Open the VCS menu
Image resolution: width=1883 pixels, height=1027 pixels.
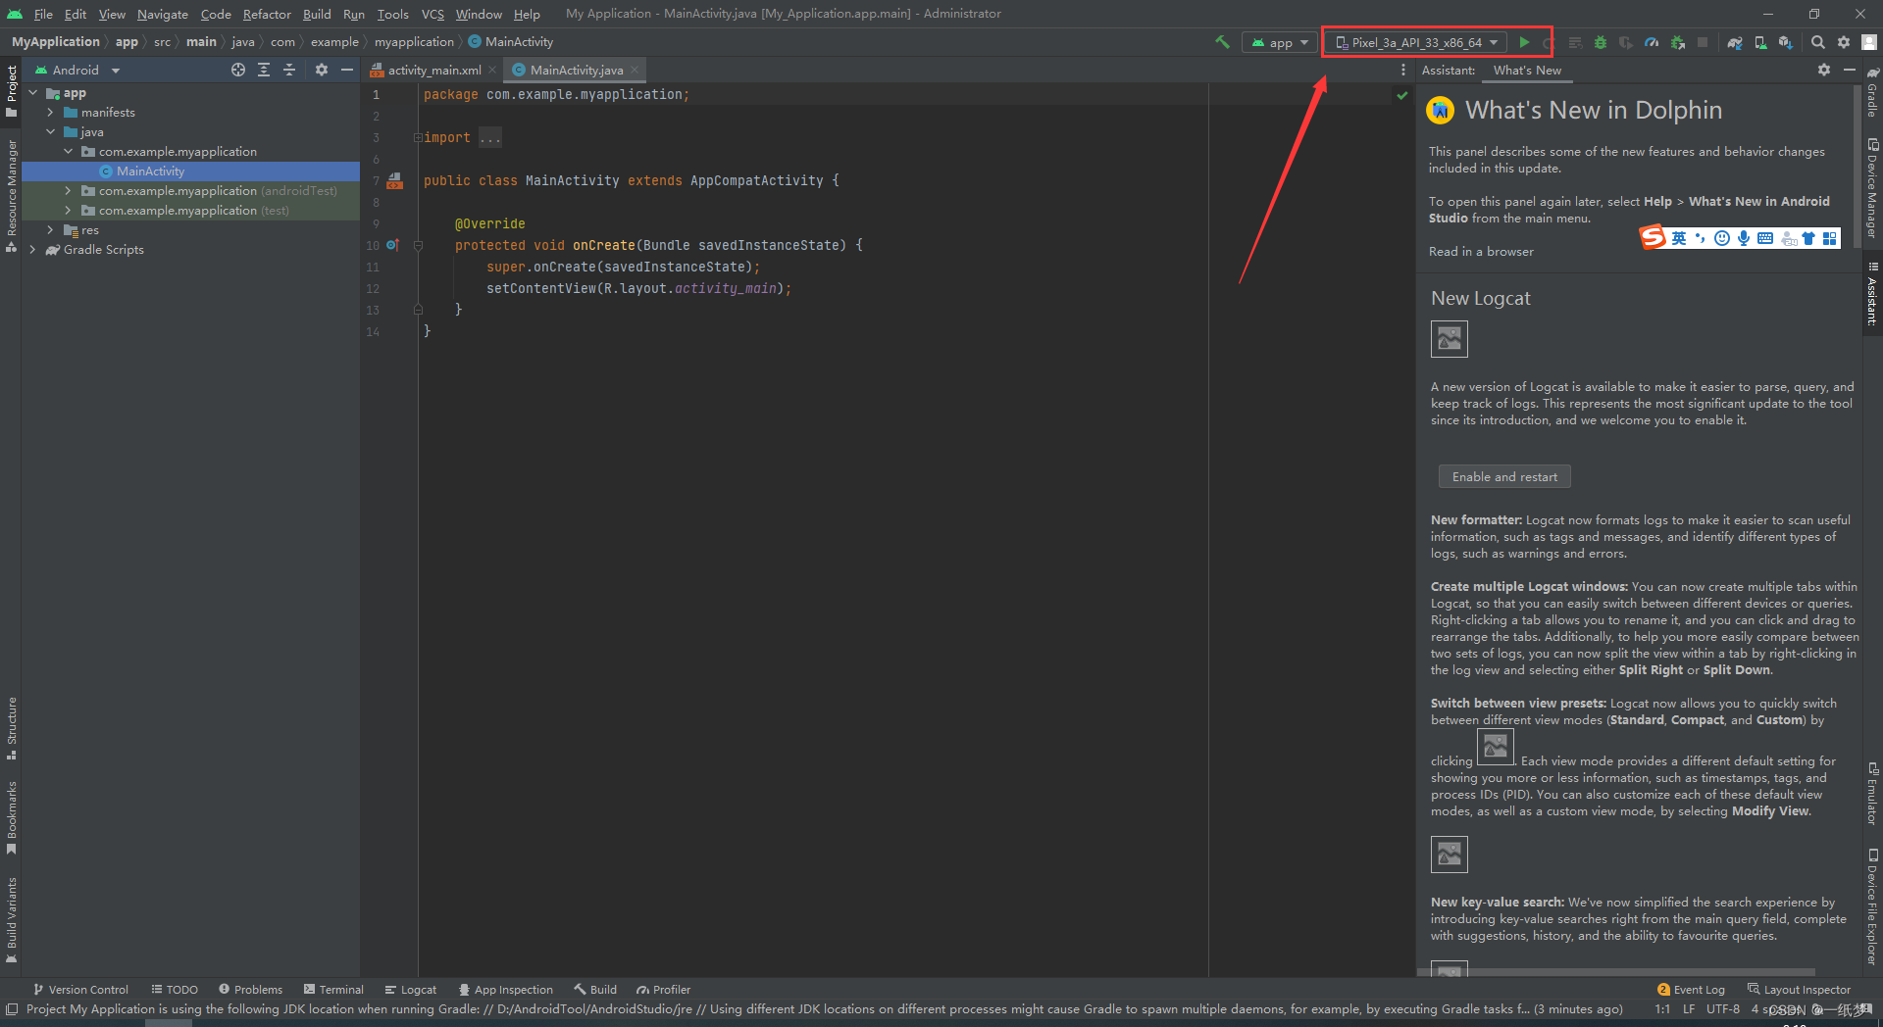point(433,14)
